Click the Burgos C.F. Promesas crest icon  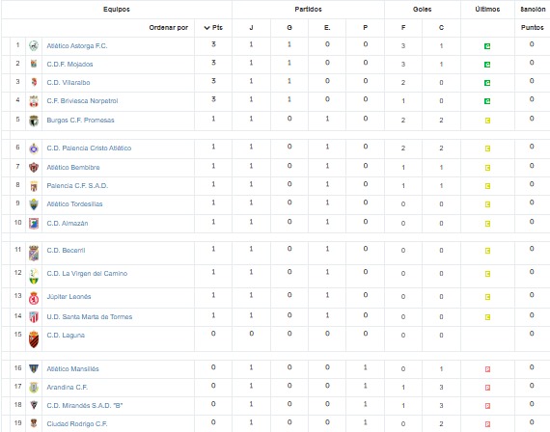point(34,121)
